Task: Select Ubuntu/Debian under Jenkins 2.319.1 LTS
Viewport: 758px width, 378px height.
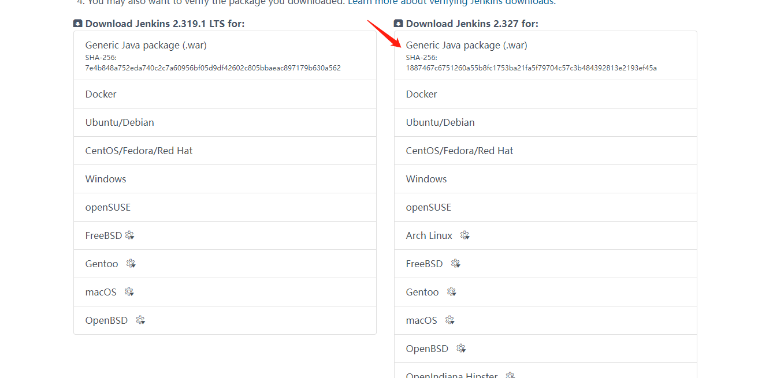Action: (225, 122)
